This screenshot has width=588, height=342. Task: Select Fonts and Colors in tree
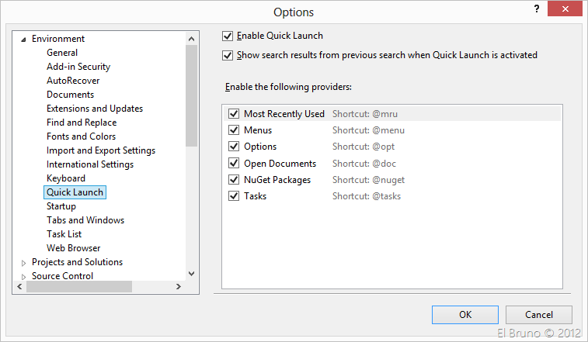pyautogui.click(x=81, y=136)
